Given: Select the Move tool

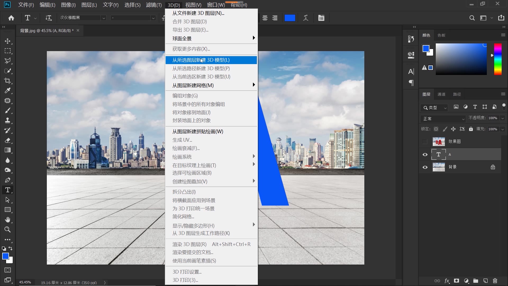Looking at the screenshot, I should (8, 41).
